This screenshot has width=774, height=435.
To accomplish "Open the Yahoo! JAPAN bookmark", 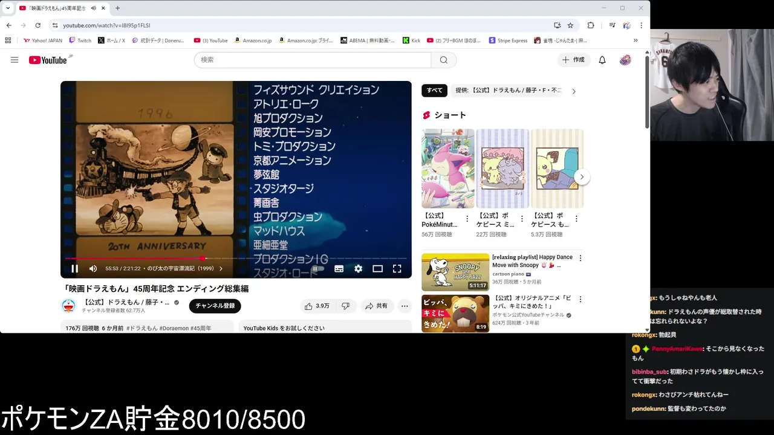I will point(43,40).
